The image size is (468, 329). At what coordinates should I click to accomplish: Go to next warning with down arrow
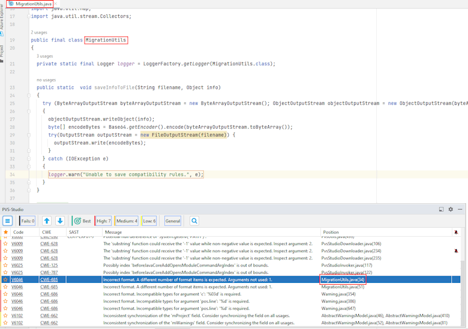tap(60, 221)
